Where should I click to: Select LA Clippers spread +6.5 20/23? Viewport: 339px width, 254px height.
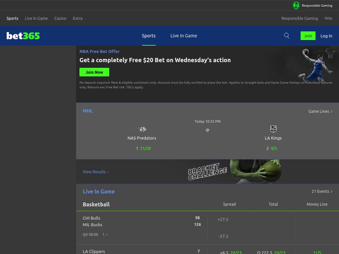[x=230, y=252]
